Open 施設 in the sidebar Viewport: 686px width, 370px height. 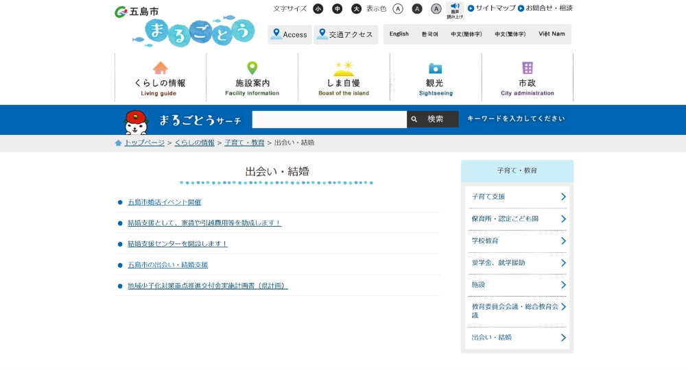coord(517,285)
